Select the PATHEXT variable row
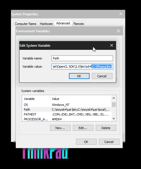 (x=67, y=114)
